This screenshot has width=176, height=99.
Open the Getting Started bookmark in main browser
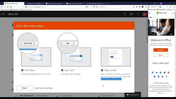[x=15, y=10]
